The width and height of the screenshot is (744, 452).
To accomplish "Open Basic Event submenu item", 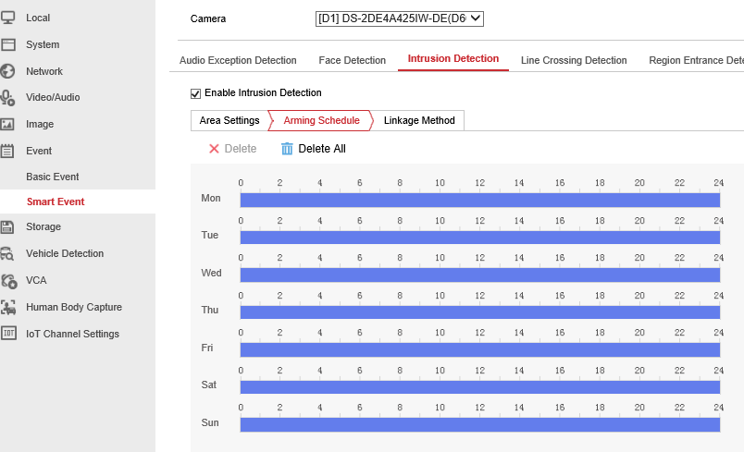I will pyautogui.click(x=53, y=177).
